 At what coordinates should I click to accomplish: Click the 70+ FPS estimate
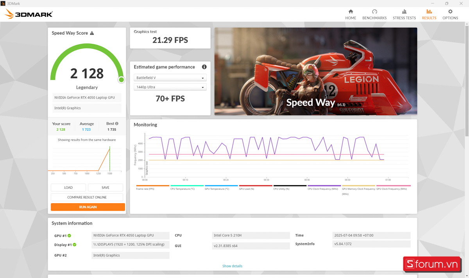click(x=170, y=99)
